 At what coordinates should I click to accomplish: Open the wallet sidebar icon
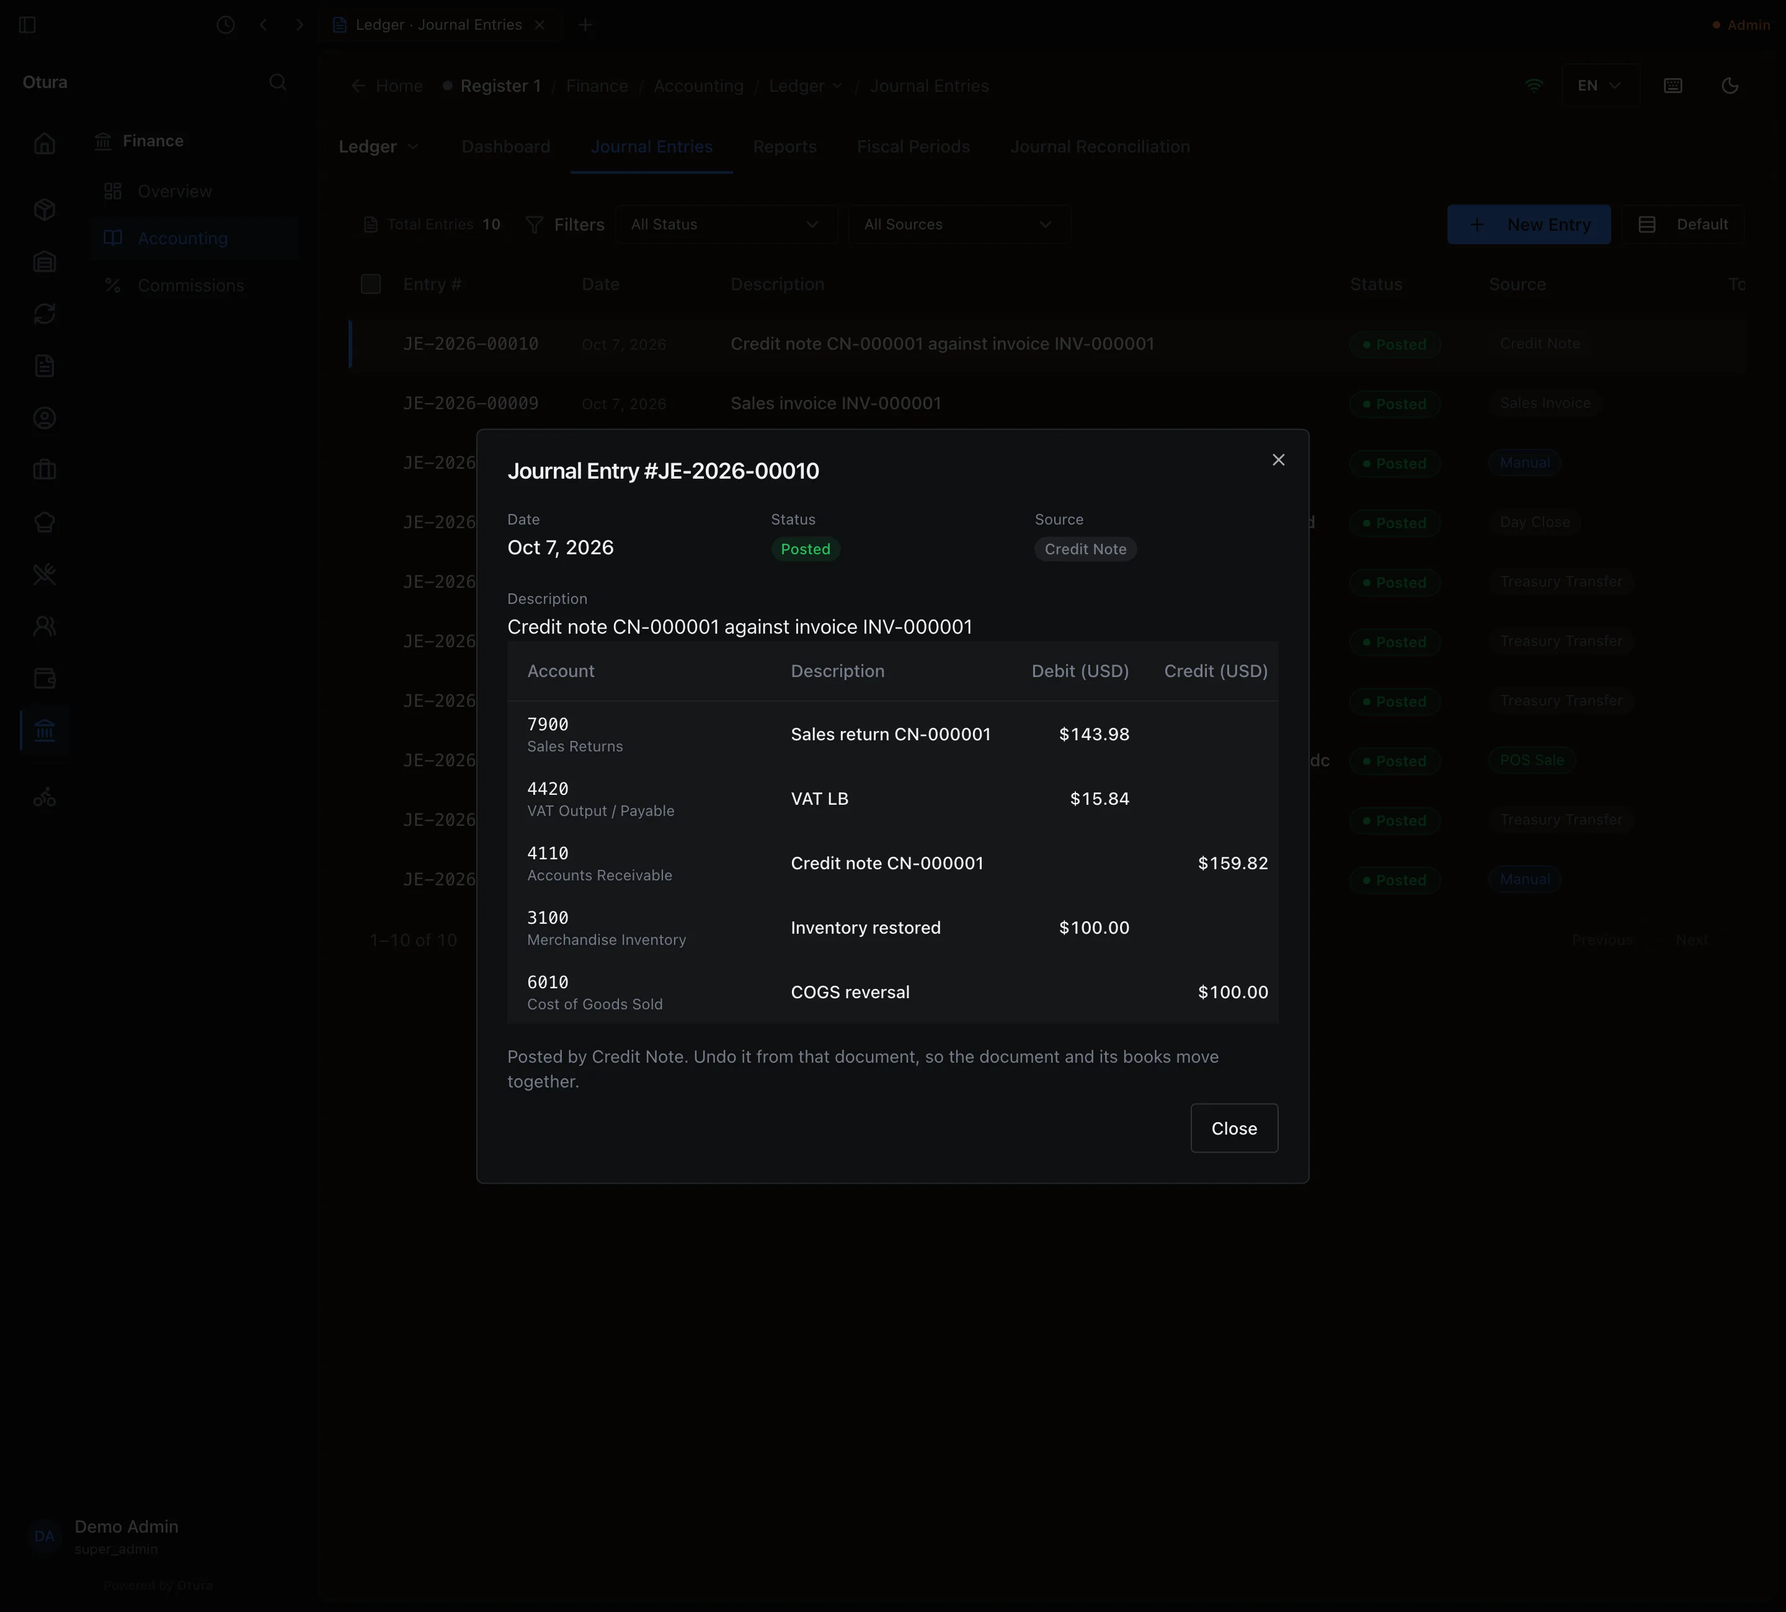(44, 678)
